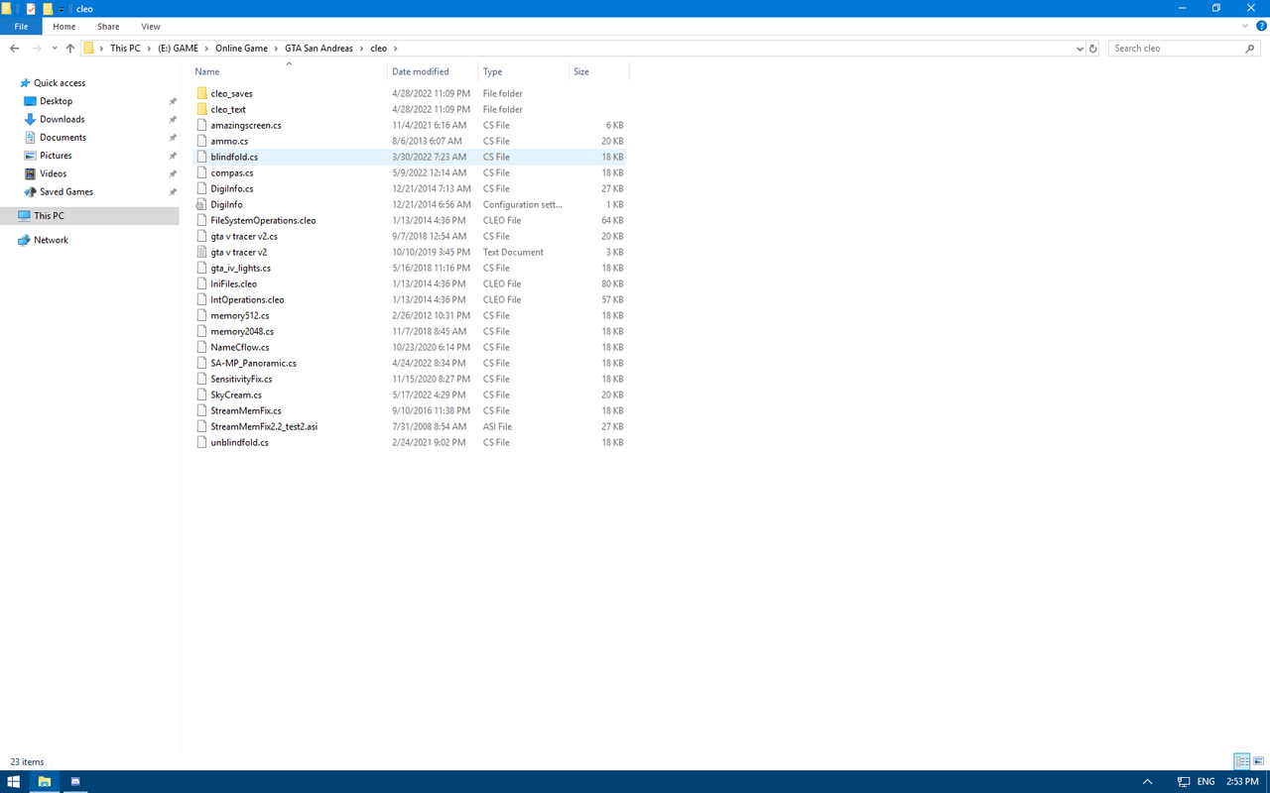Click This PC in the breadcrumb path
This screenshot has height=793, width=1270.
tap(125, 48)
